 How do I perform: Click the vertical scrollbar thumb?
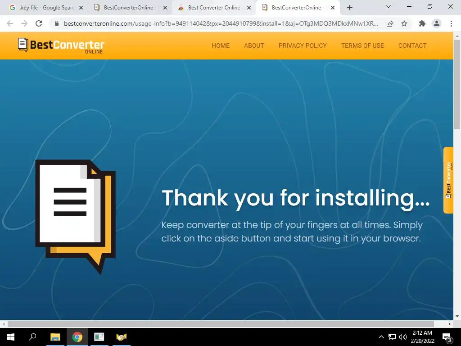(457, 84)
